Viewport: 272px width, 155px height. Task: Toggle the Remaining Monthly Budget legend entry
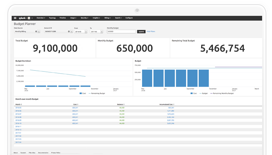pyautogui.click(x=222, y=93)
